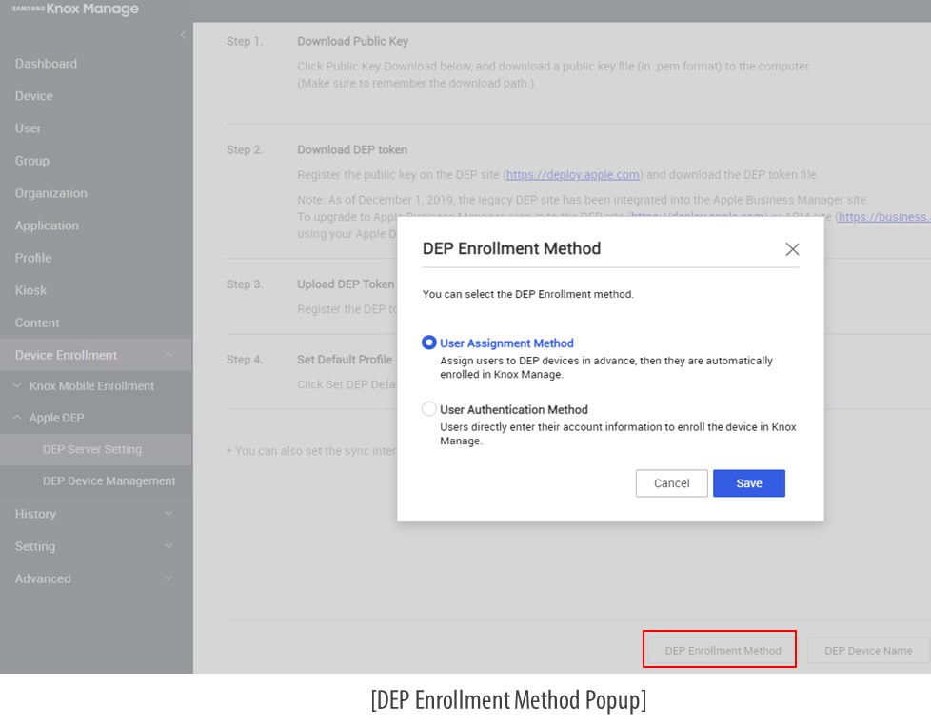Click the DEP Device Name button
The image size is (931, 725).
[x=868, y=650]
